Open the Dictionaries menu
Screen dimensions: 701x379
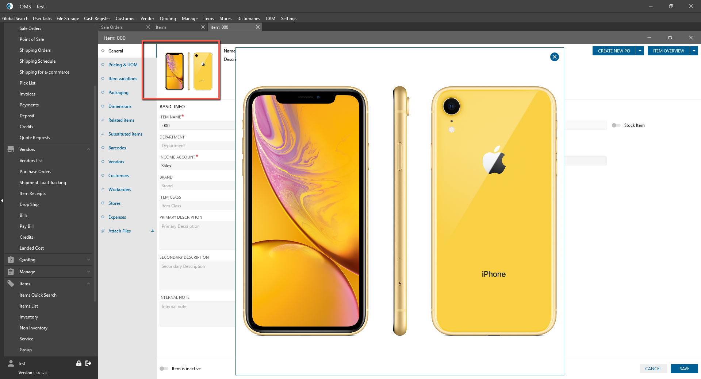tap(249, 18)
